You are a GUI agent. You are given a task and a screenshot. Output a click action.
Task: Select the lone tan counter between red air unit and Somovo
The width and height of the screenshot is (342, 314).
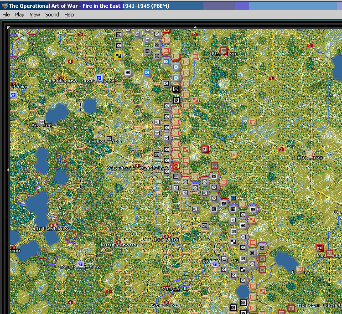click(x=233, y=155)
